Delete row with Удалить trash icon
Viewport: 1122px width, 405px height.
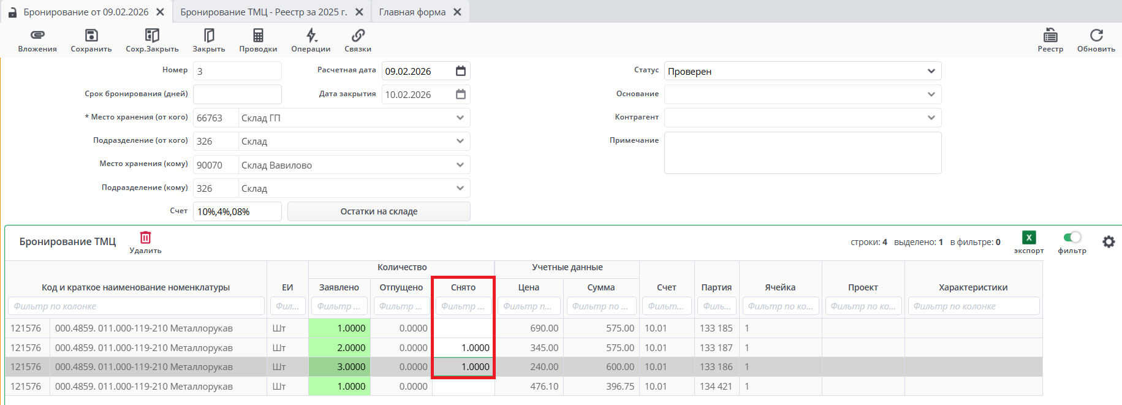[145, 238]
